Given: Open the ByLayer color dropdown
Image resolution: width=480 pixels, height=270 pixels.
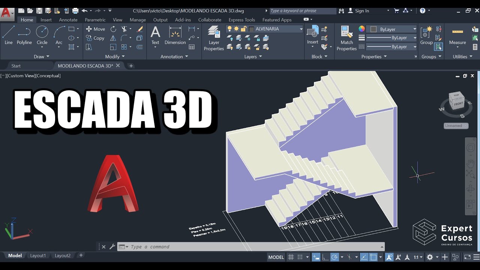Looking at the screenshot, I should pos(414,29).
